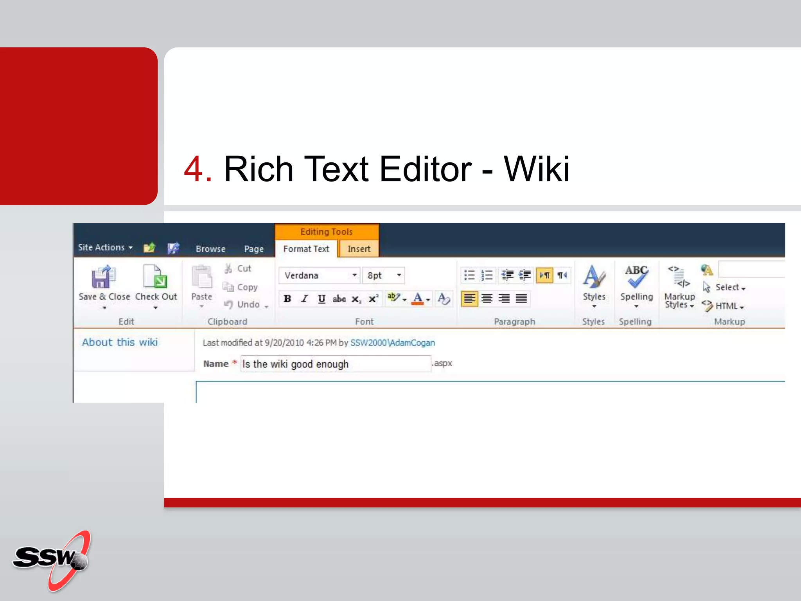Image resolution: width=801 pixels, height=601 pixels.
Task: Expand the Undo dropdown arrow
Action: [x=266, y=306]
